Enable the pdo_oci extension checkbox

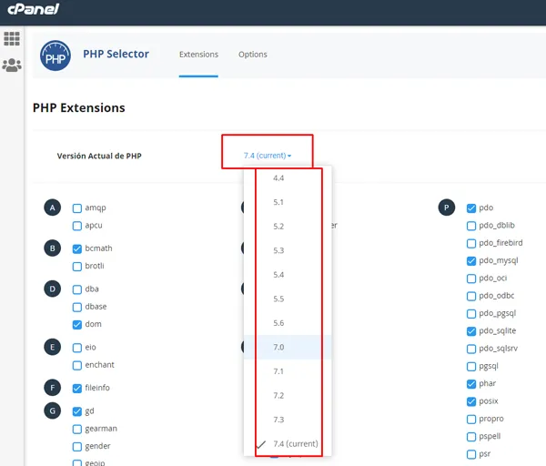point(471,279)
